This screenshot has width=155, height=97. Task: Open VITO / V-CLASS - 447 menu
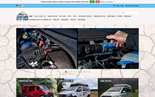click(x=40, y=16)
